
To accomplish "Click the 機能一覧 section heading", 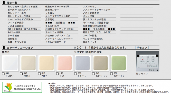I will coord(12,3).
